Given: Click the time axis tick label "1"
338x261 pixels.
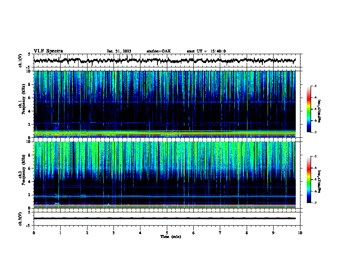Looking at the screenshot, I should [60, 233].
